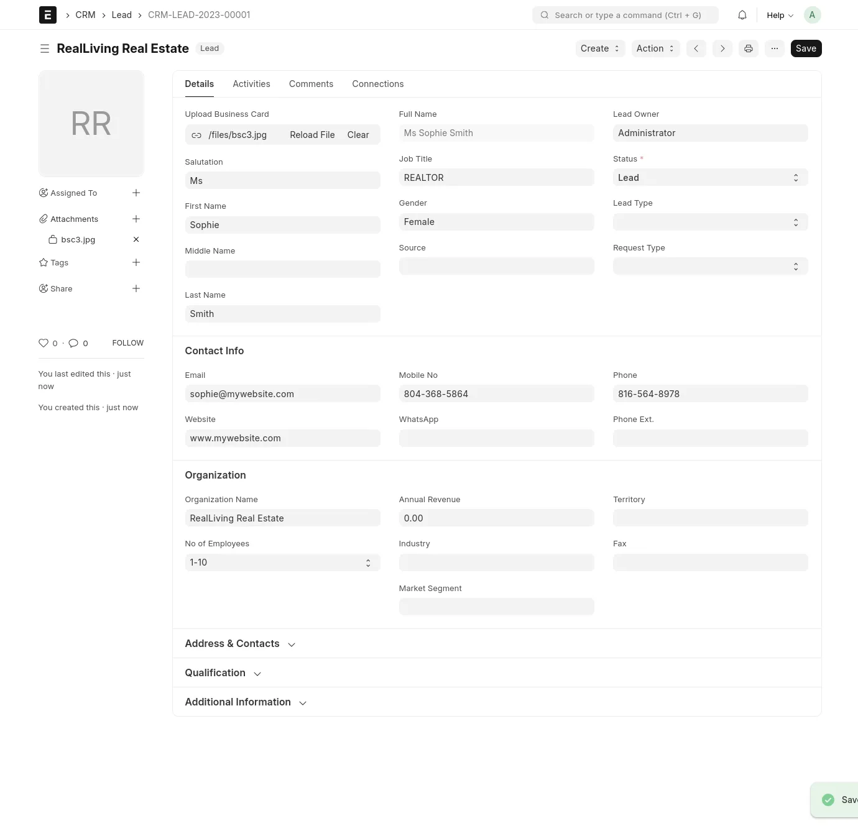
Task: Add an Assigned To user plus icon
Action: pos(136,193)
